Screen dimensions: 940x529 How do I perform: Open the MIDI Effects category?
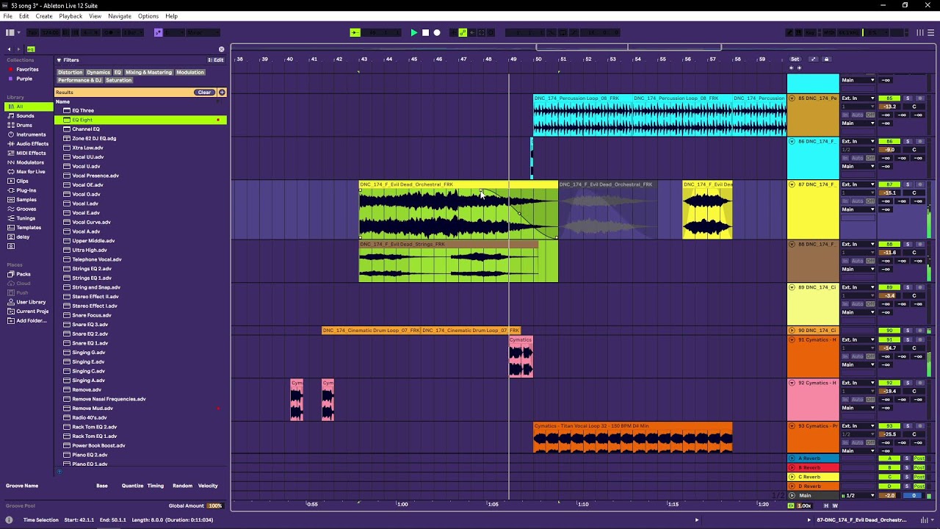31,153
